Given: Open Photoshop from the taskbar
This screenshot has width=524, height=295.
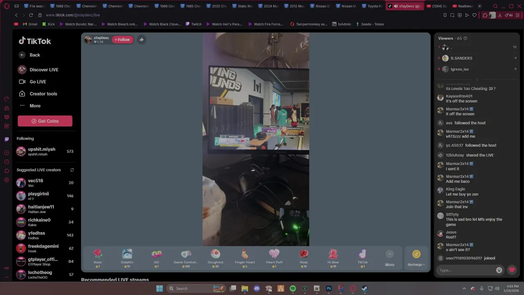Looking at the screenshot, I should [x=329, y=288].
